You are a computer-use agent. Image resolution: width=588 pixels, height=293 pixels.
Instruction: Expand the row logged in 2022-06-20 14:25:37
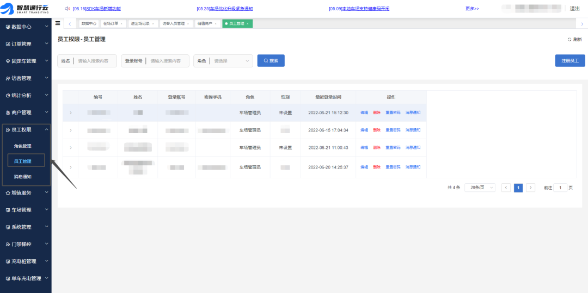coord(70,167)
